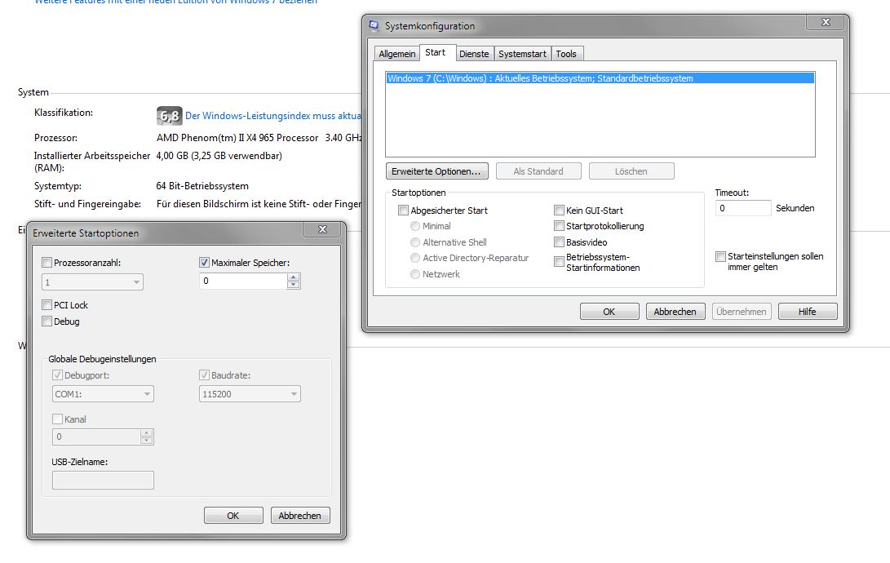This screenshot has width=890, height=563.
Task: Uncheck Maximaler Speicher checkbox
Action: point(204,263)
